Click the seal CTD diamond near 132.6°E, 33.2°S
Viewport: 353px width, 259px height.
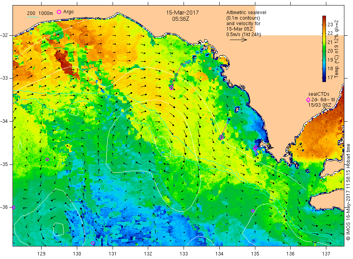(171, 88)
